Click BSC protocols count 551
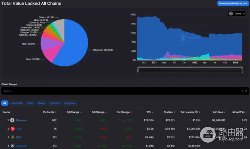 click(55, 137)
